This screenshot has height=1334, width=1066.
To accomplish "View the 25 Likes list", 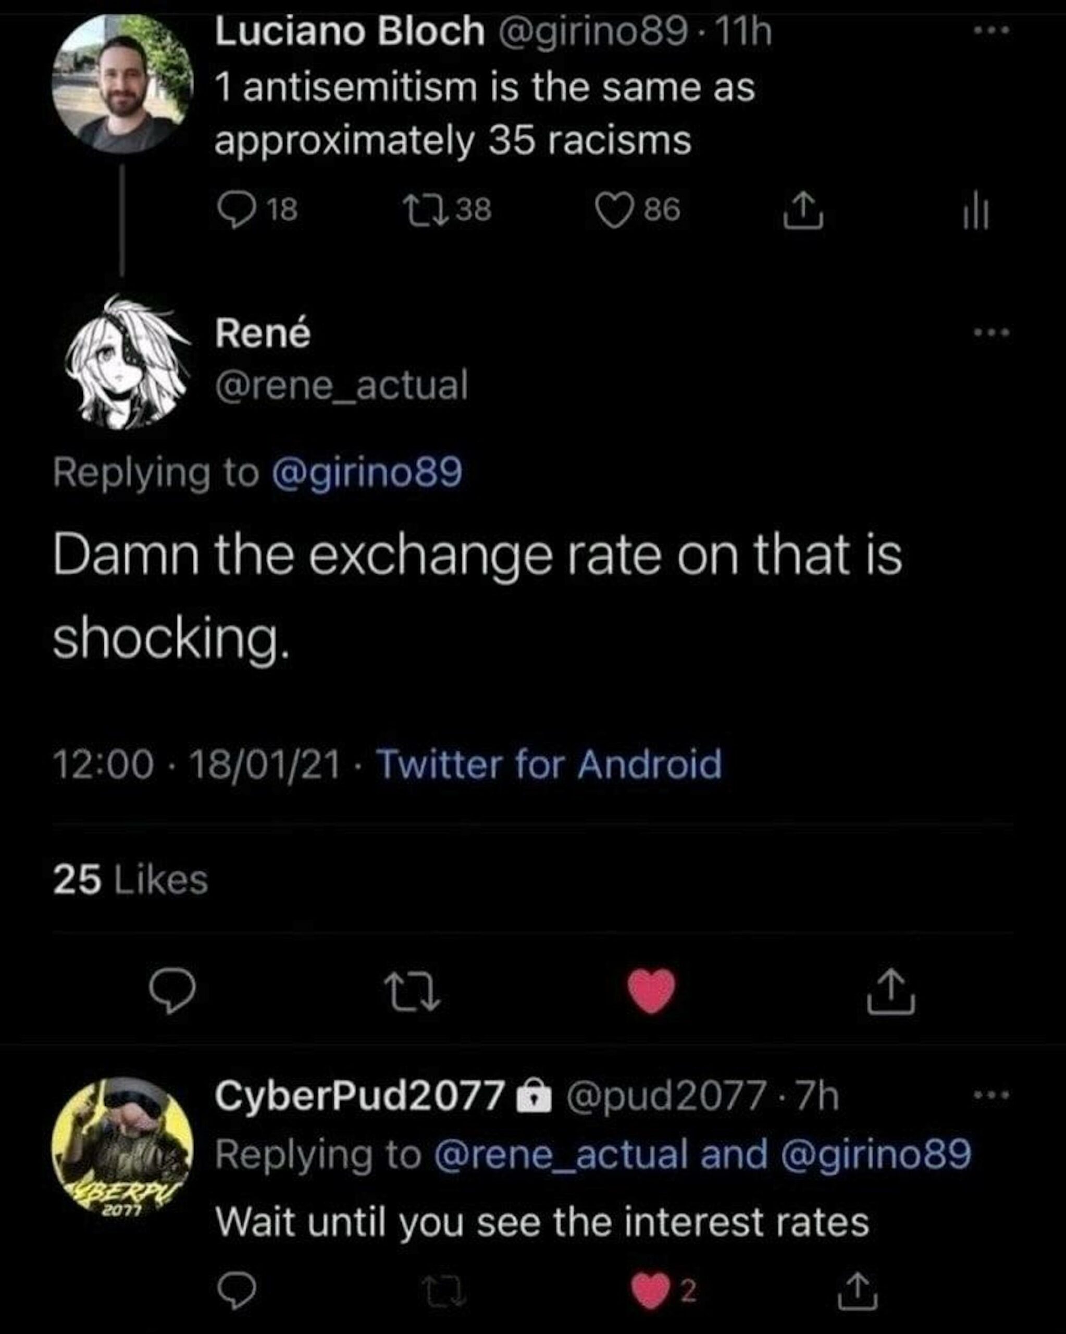I will point(131,880).
